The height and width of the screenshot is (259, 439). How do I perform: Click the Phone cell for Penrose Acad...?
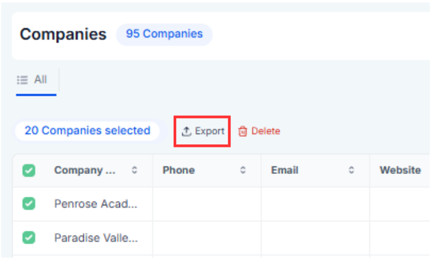(x=207, y=204)
